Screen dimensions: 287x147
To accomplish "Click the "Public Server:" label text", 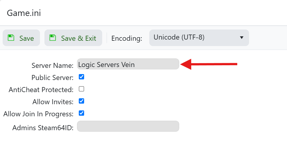I will click(x=52, y=78).
